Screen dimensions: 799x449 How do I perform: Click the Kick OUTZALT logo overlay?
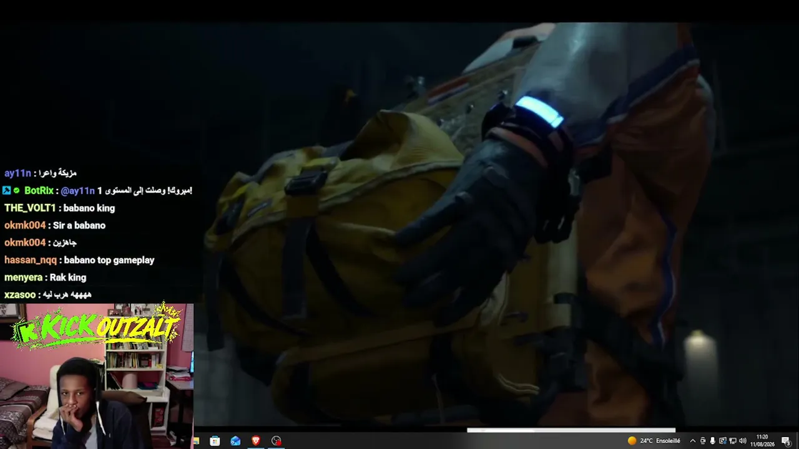coord(97,326)
